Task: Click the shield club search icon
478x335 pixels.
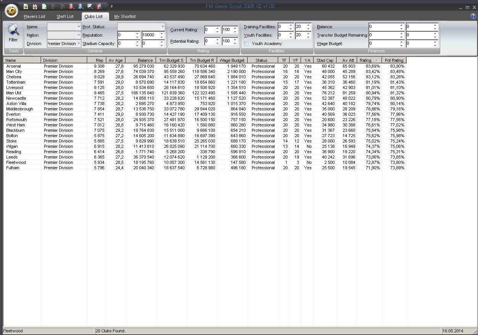Action: click(90, 6)
